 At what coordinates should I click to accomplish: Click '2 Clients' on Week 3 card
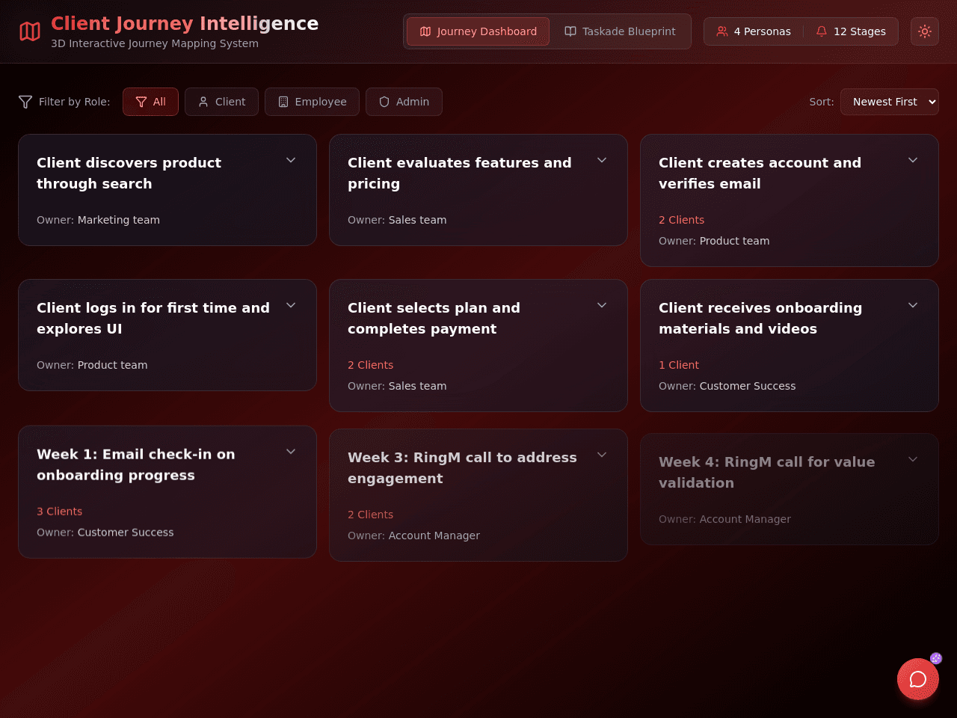[370, 515]
